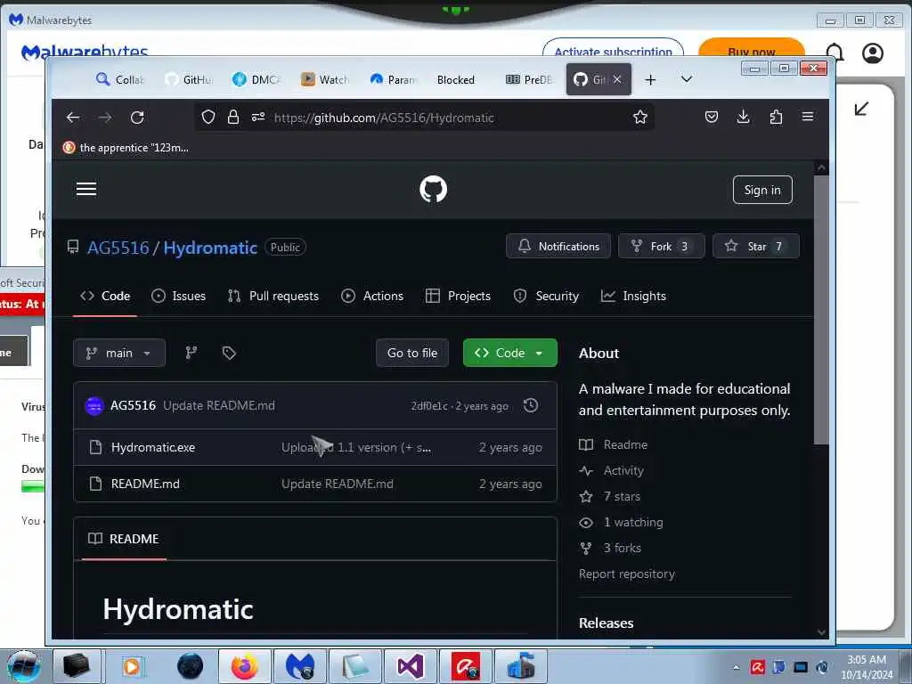912x684 pixels.
Task: Open the GitHub hamburger navigation menu
Action: pos(86,189)
